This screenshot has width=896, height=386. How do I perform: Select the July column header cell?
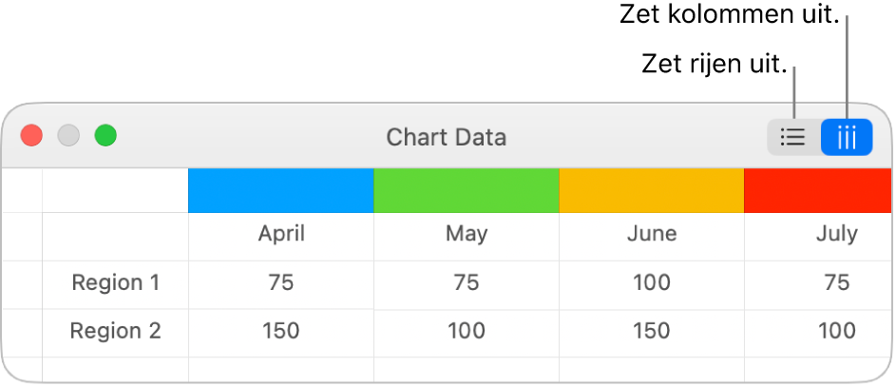point(836,234)
